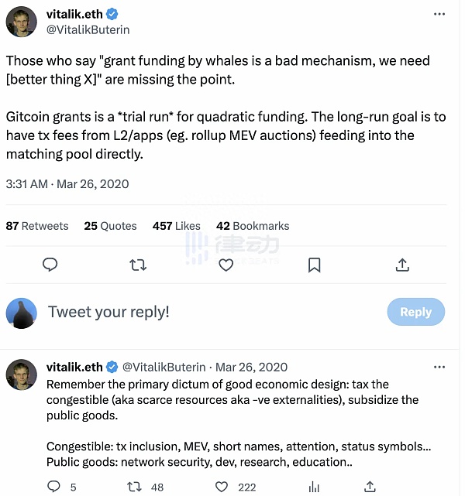Image resolution: width=465 pixels, height=496 pixels.
Task: Retweet the second tweet showing 48 retweets
Action: 134,486
